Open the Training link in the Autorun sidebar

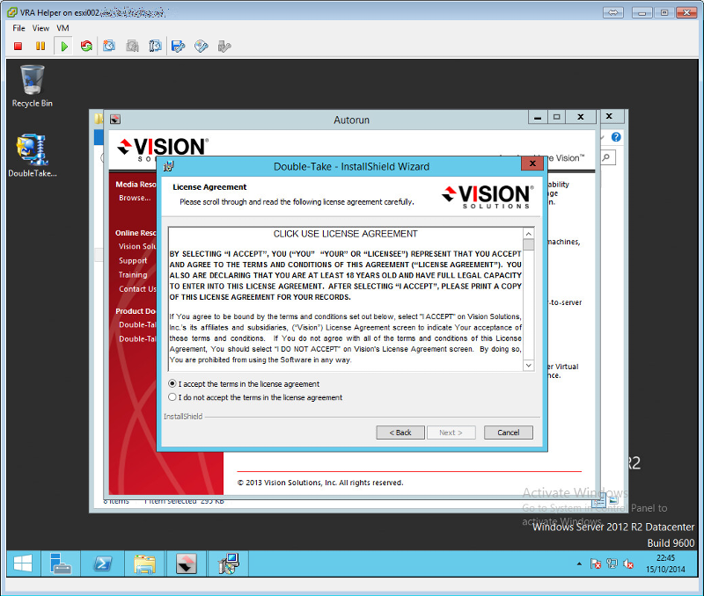133,275
